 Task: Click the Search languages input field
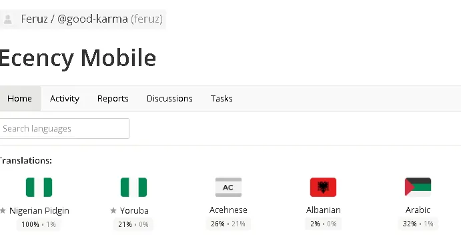point(65,129)
